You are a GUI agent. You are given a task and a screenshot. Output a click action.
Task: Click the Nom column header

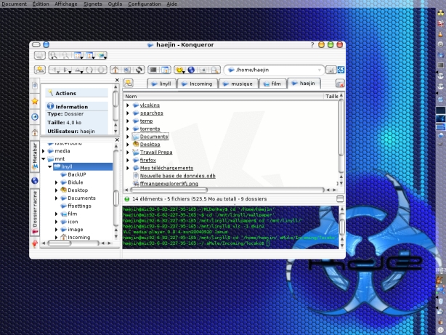(x=224, y=97)
